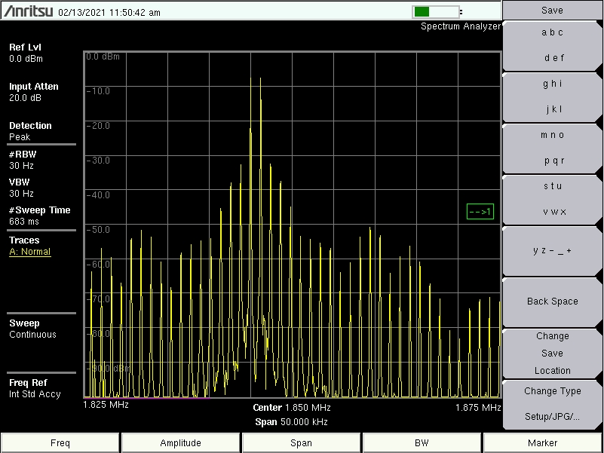
Task: Click the 0.0 dBm top graticule label
Action: [103, 57]
